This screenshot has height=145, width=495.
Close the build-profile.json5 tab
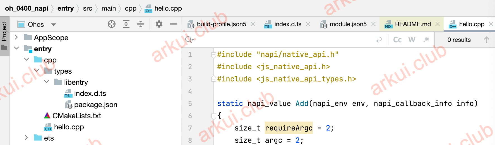pos(253,24)
